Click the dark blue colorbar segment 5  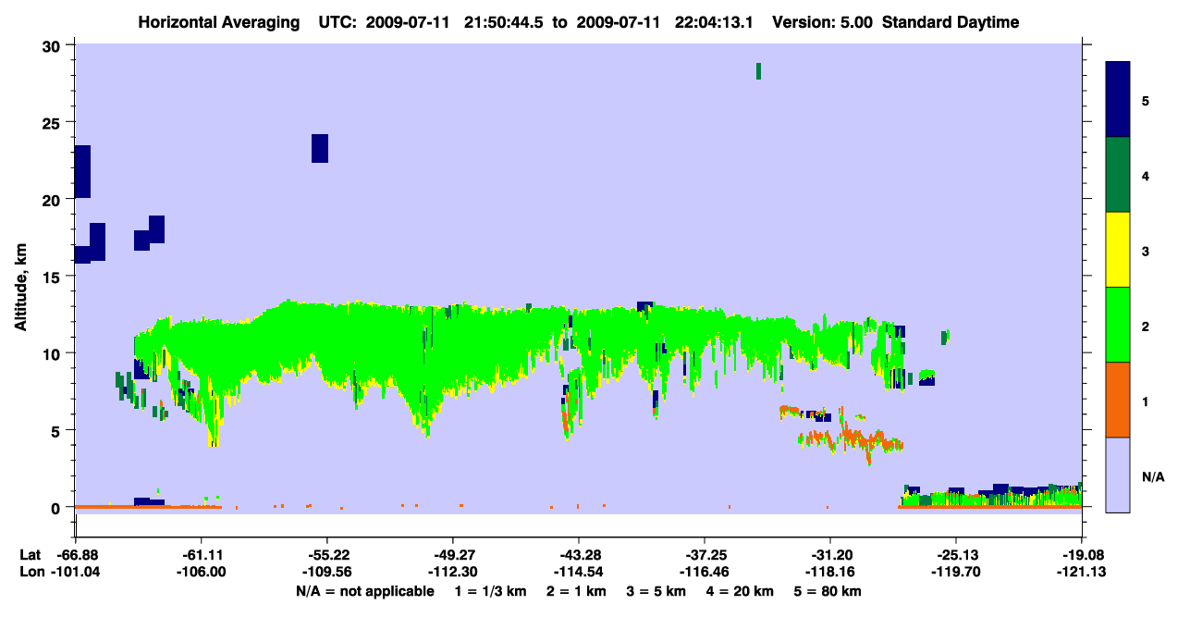click(x=1118, y=100)
